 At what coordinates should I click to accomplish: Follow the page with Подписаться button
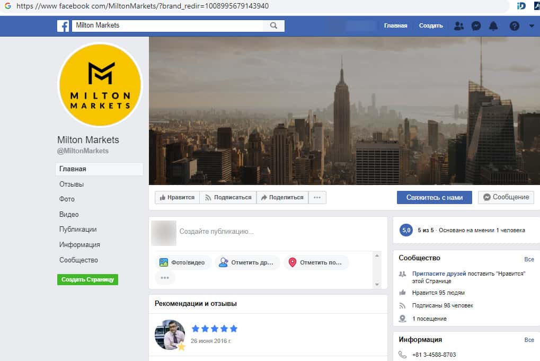click(x=228, y=197)
